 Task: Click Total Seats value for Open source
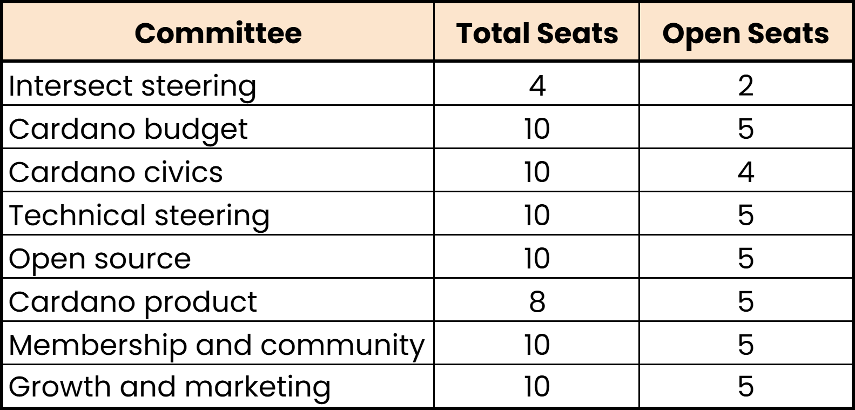537,258
